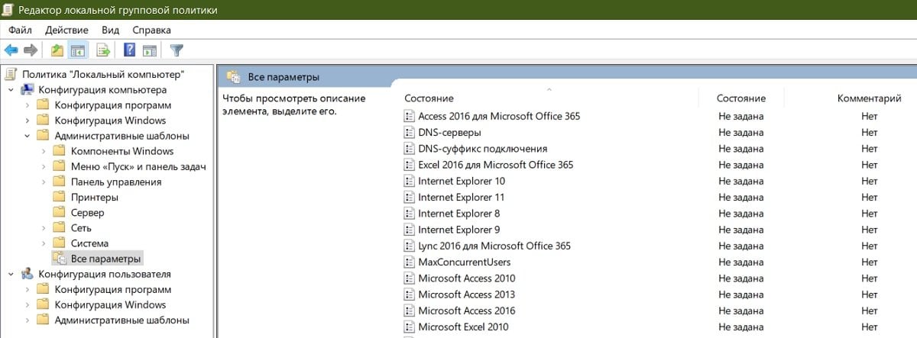Select Lync 2016 для Microsoft Office 365

click(494, 246)
